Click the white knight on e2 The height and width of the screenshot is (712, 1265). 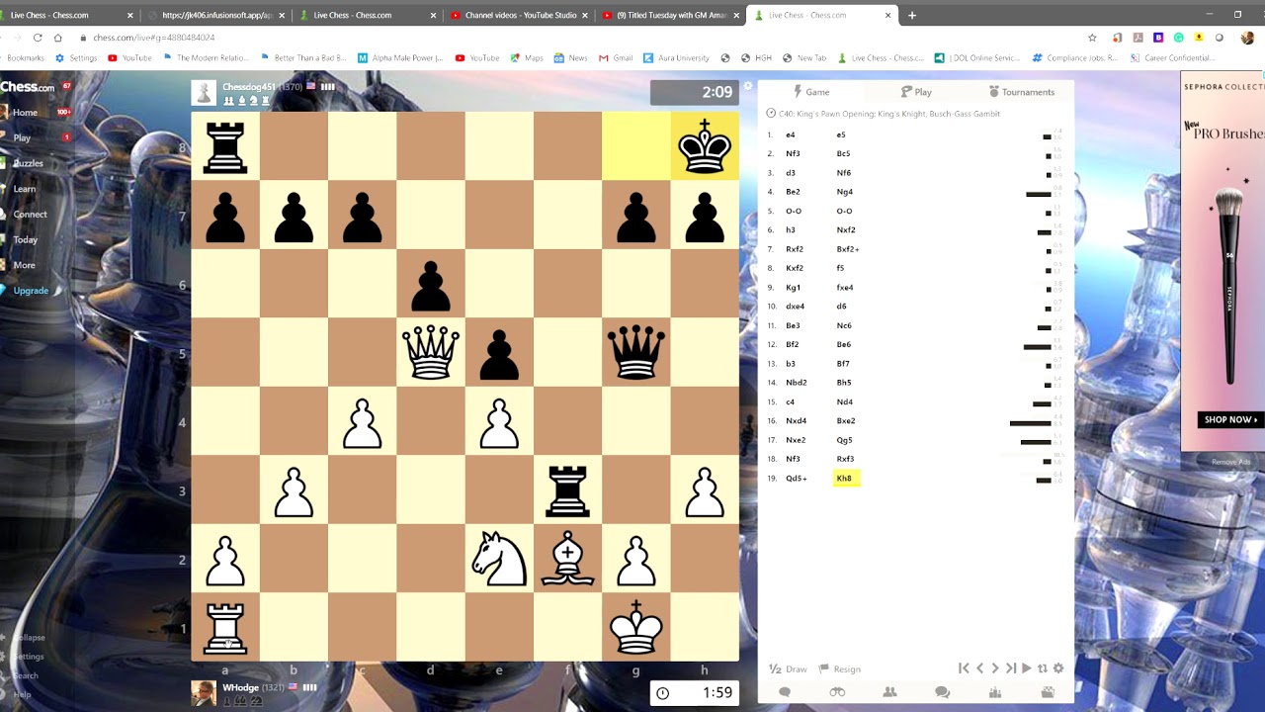coord(499,558)
